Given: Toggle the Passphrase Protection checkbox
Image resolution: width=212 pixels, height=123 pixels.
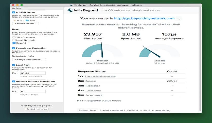Looking at the screenshot, I should 13,48.
